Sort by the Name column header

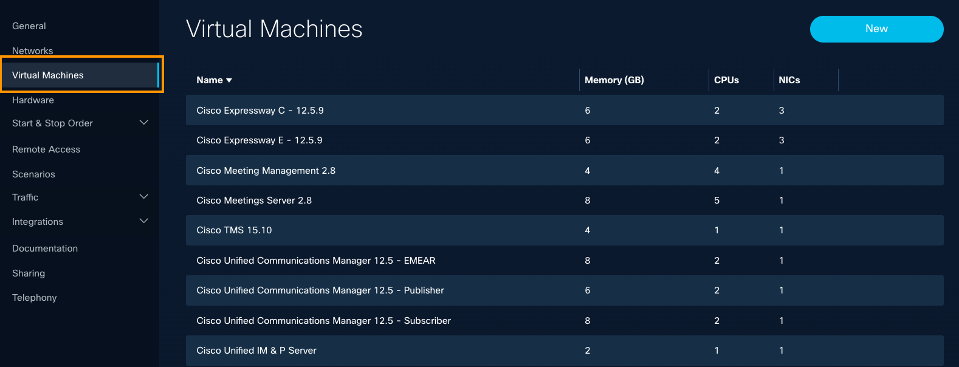tap(214, 80)
